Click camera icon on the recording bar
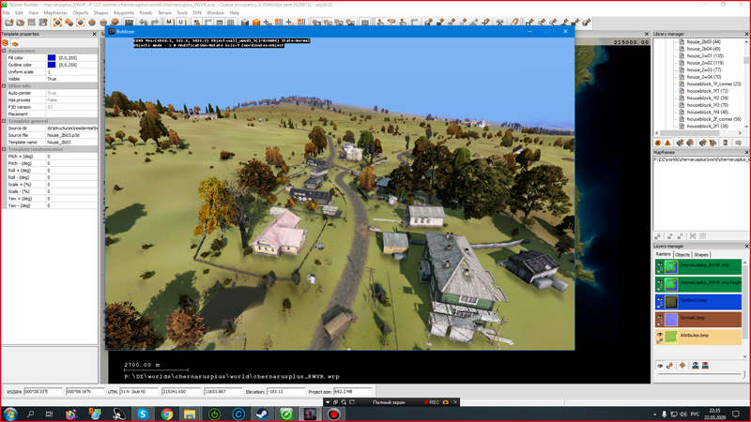751x422 pixels. [x=445, y=402]
